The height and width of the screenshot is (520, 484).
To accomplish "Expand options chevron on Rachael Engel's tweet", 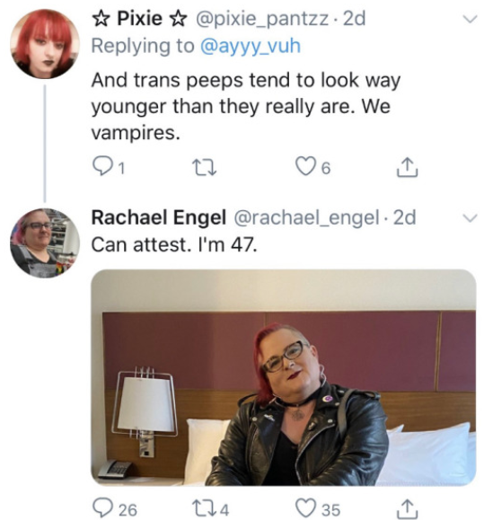I will pyautogui.click(x=470, y=218).
